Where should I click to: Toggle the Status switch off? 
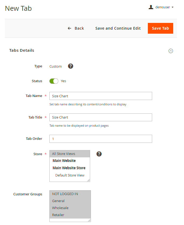pyautogui.click(x=54, y=81)
